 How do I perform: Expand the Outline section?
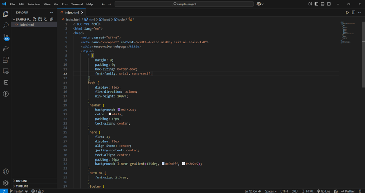coord(21,181)
